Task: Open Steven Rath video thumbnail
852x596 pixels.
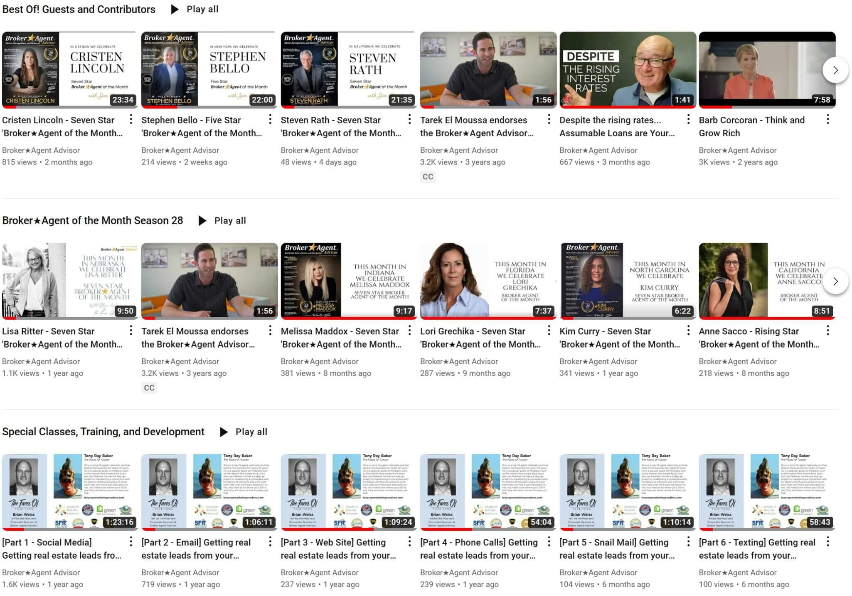Action: tap(349, 70)
